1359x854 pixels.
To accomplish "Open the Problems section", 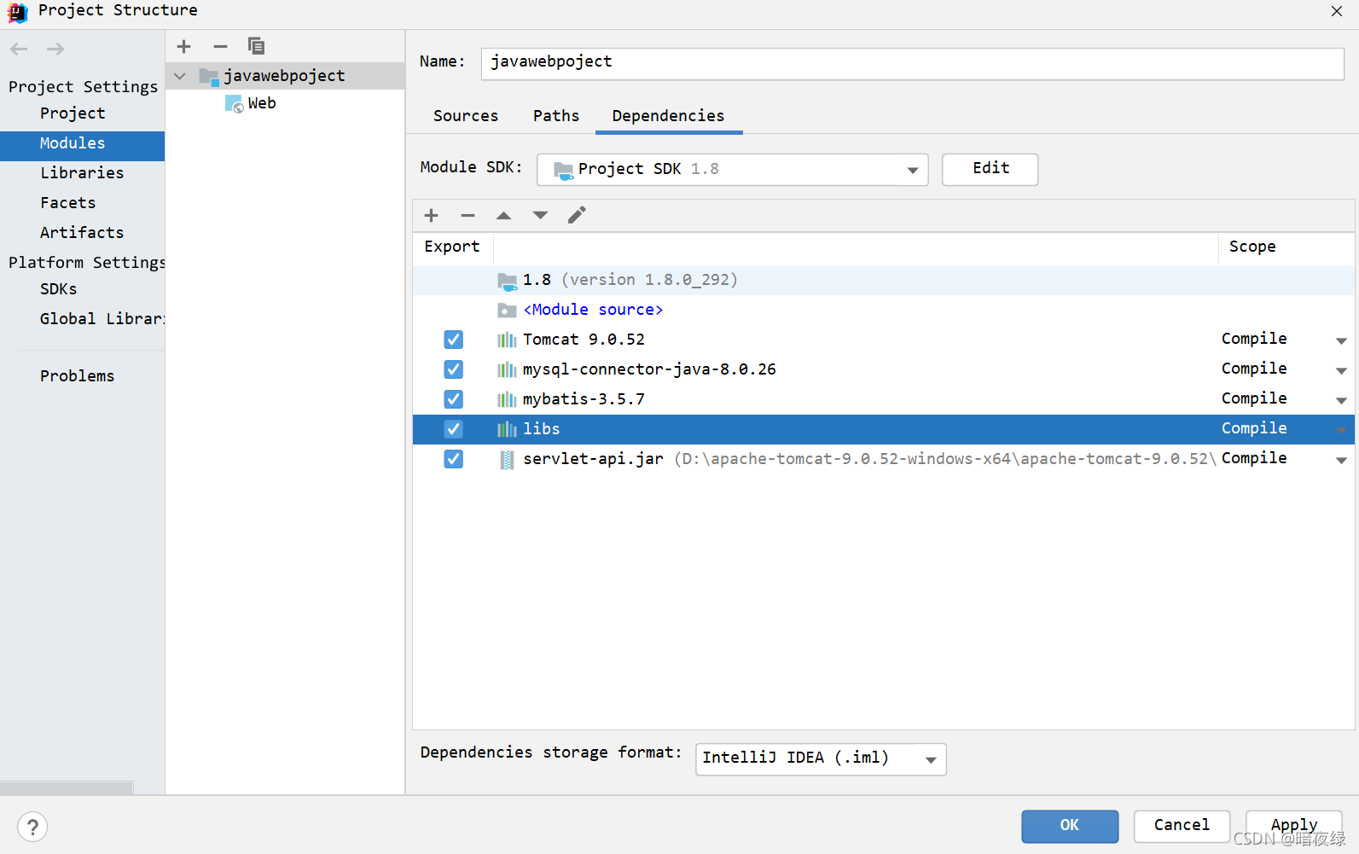I will [77, 376].
